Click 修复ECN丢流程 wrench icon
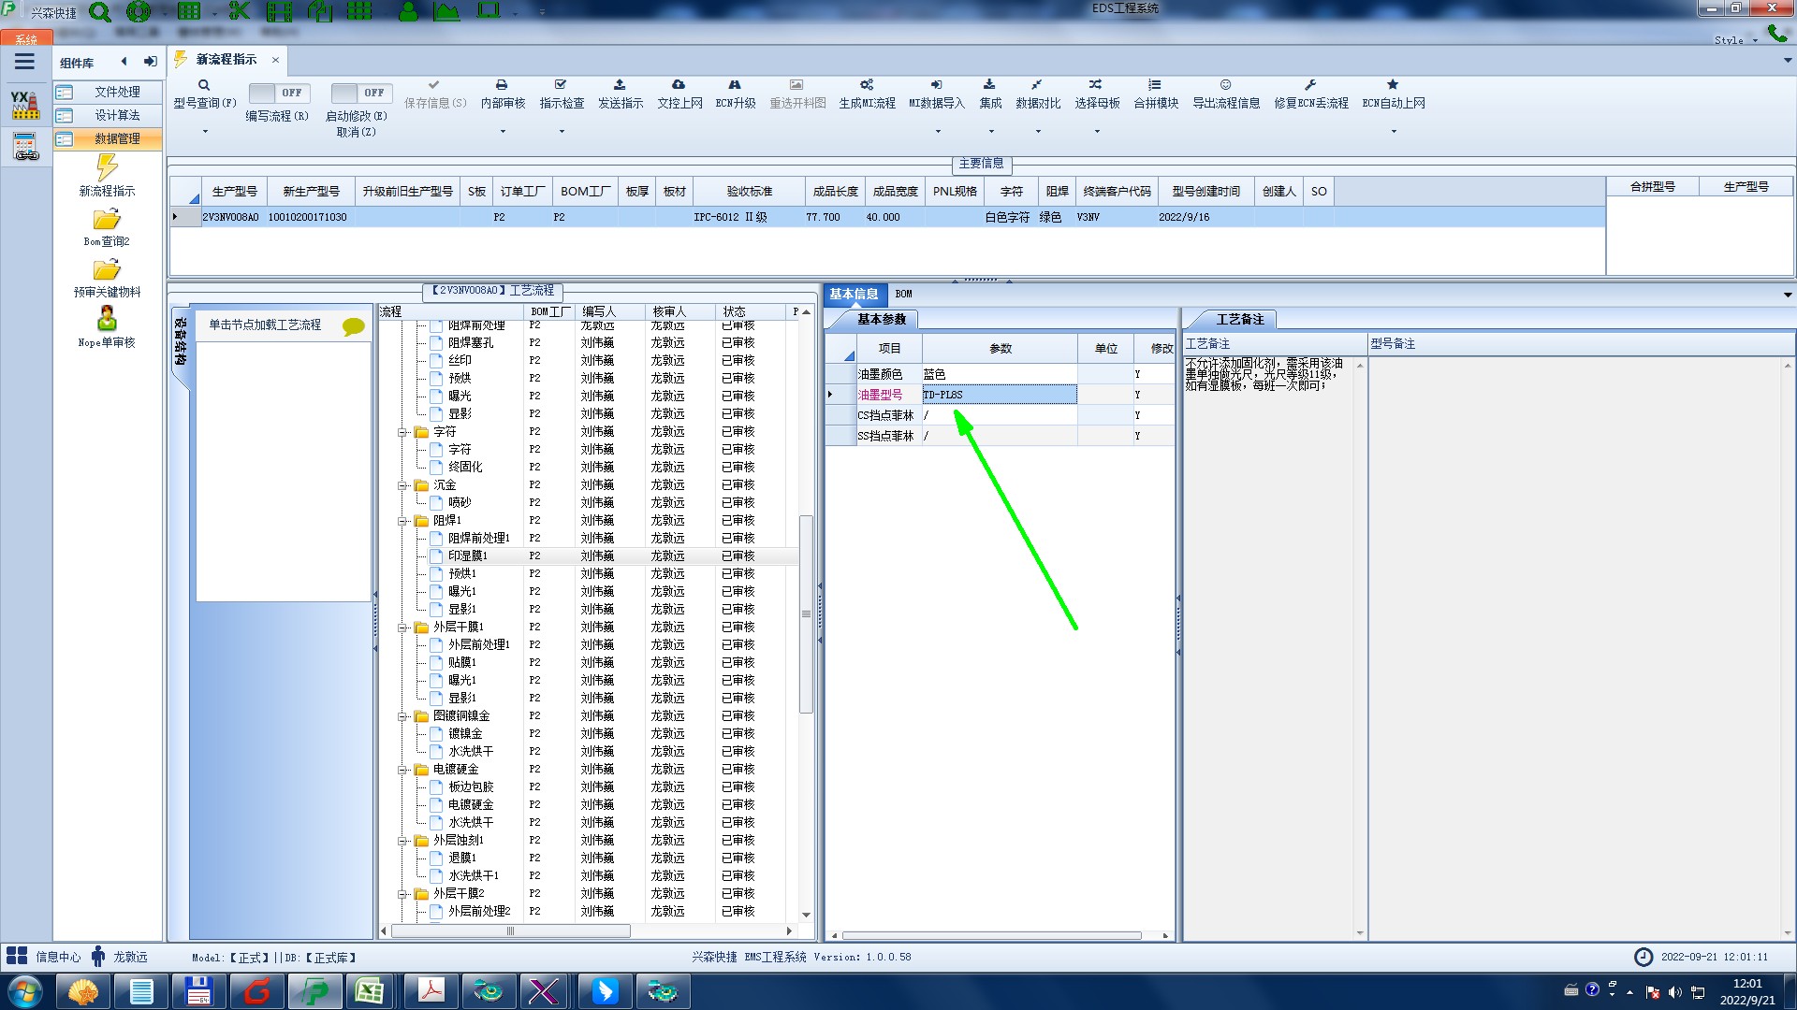 point(1310,85)
